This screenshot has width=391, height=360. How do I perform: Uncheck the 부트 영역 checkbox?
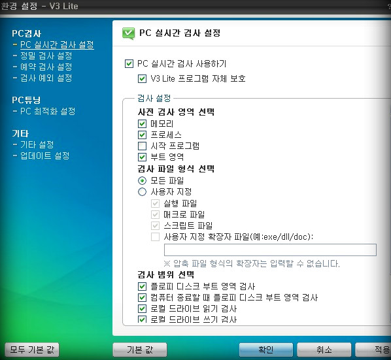pyautogui.click(x=142, y=157)
